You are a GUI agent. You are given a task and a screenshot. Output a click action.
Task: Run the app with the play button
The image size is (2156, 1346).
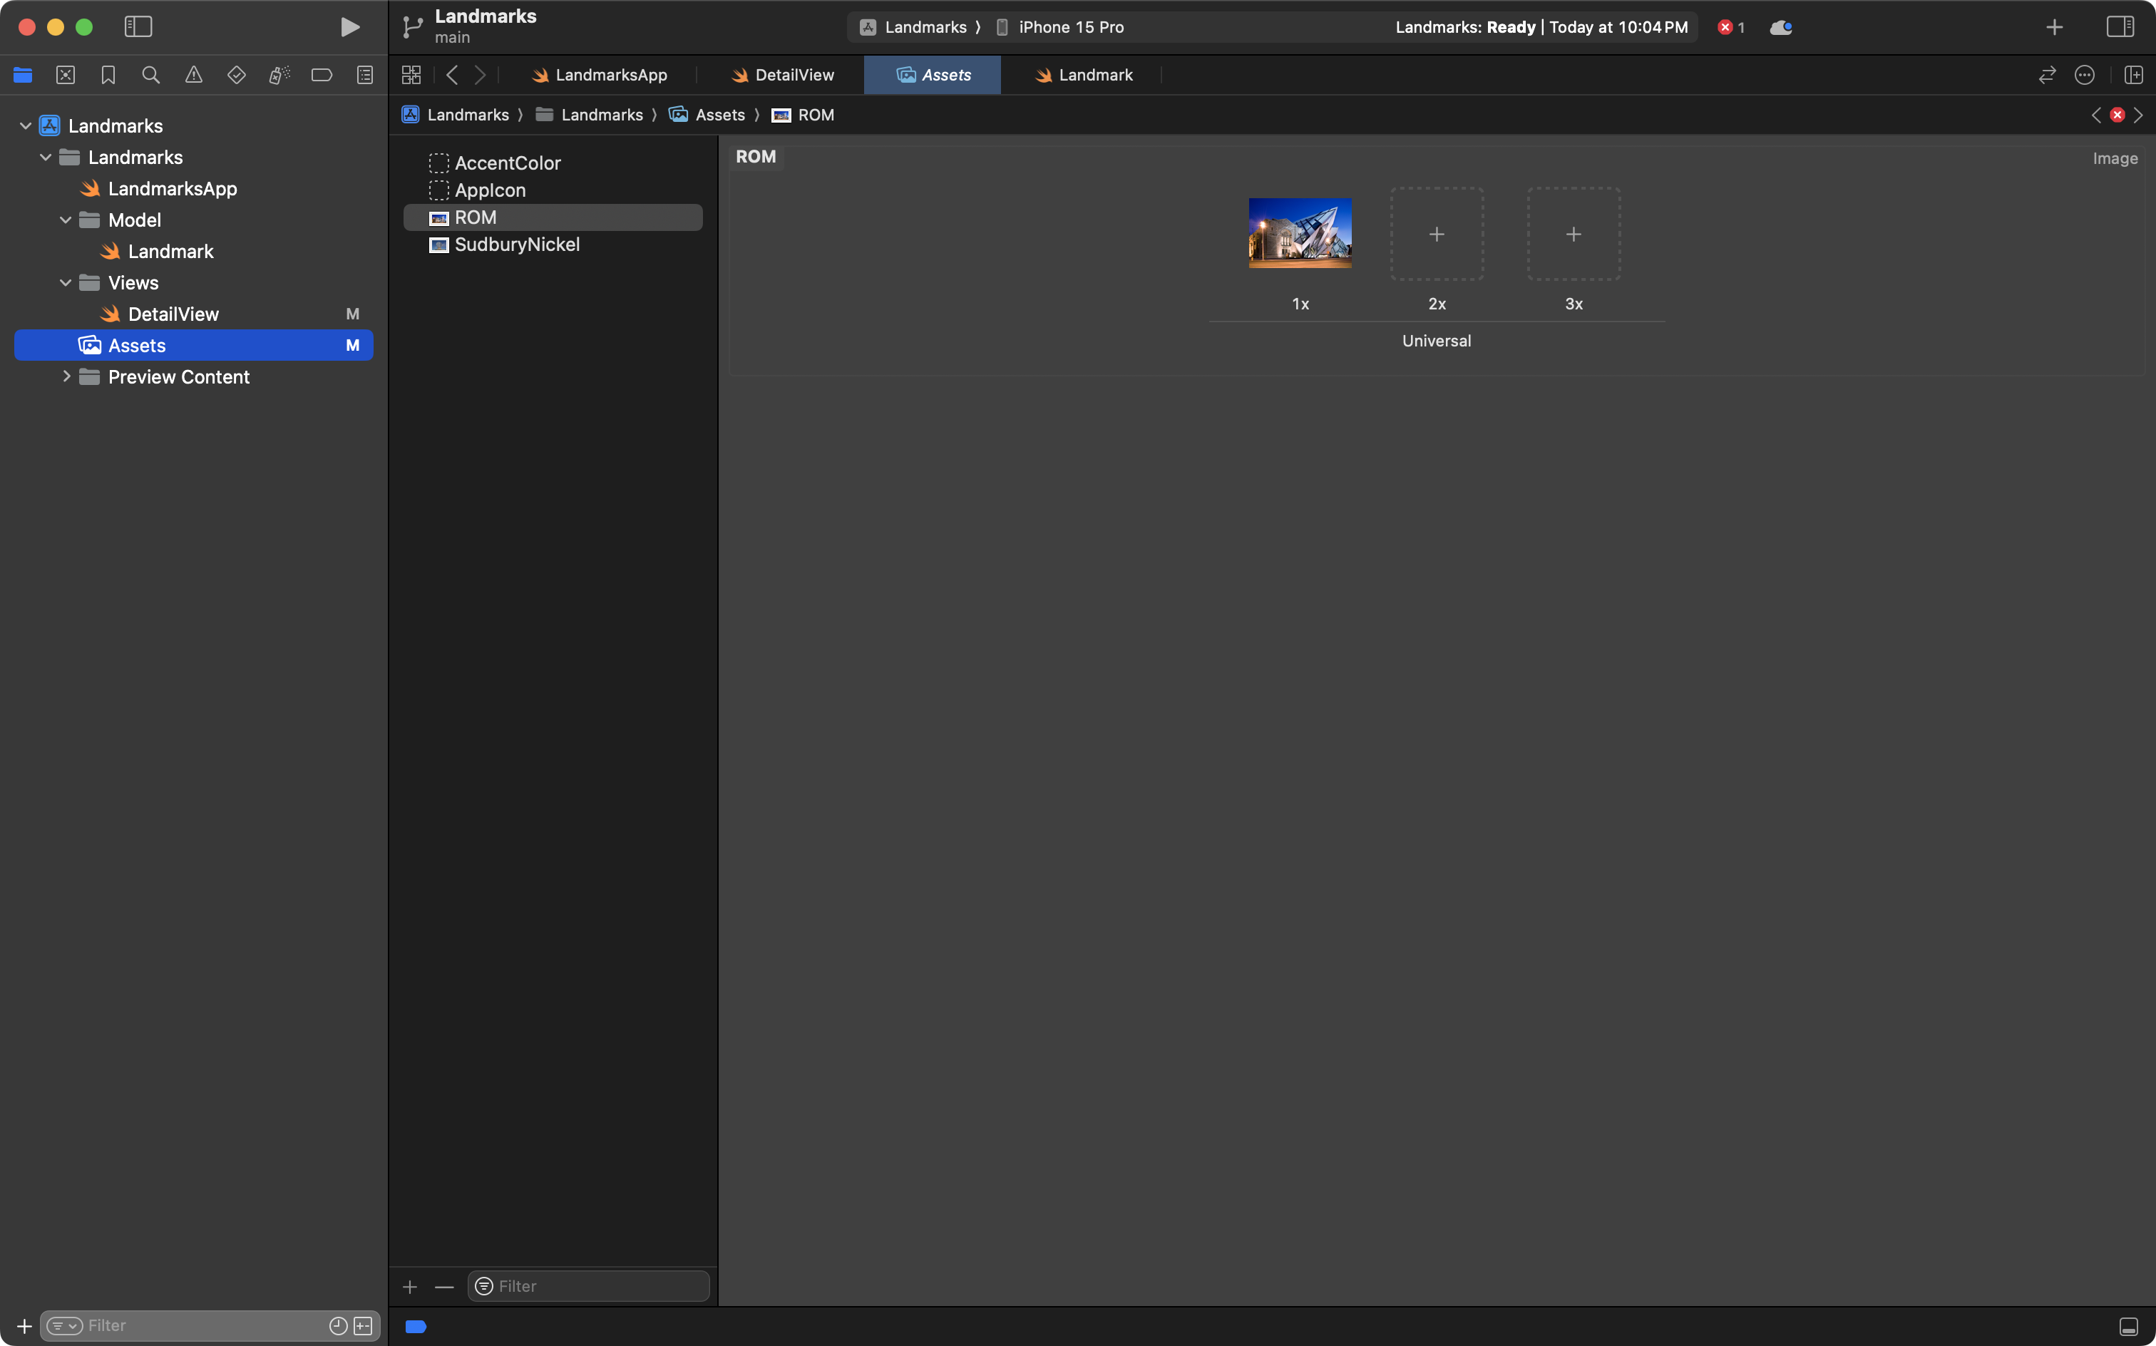pos(350,26)
